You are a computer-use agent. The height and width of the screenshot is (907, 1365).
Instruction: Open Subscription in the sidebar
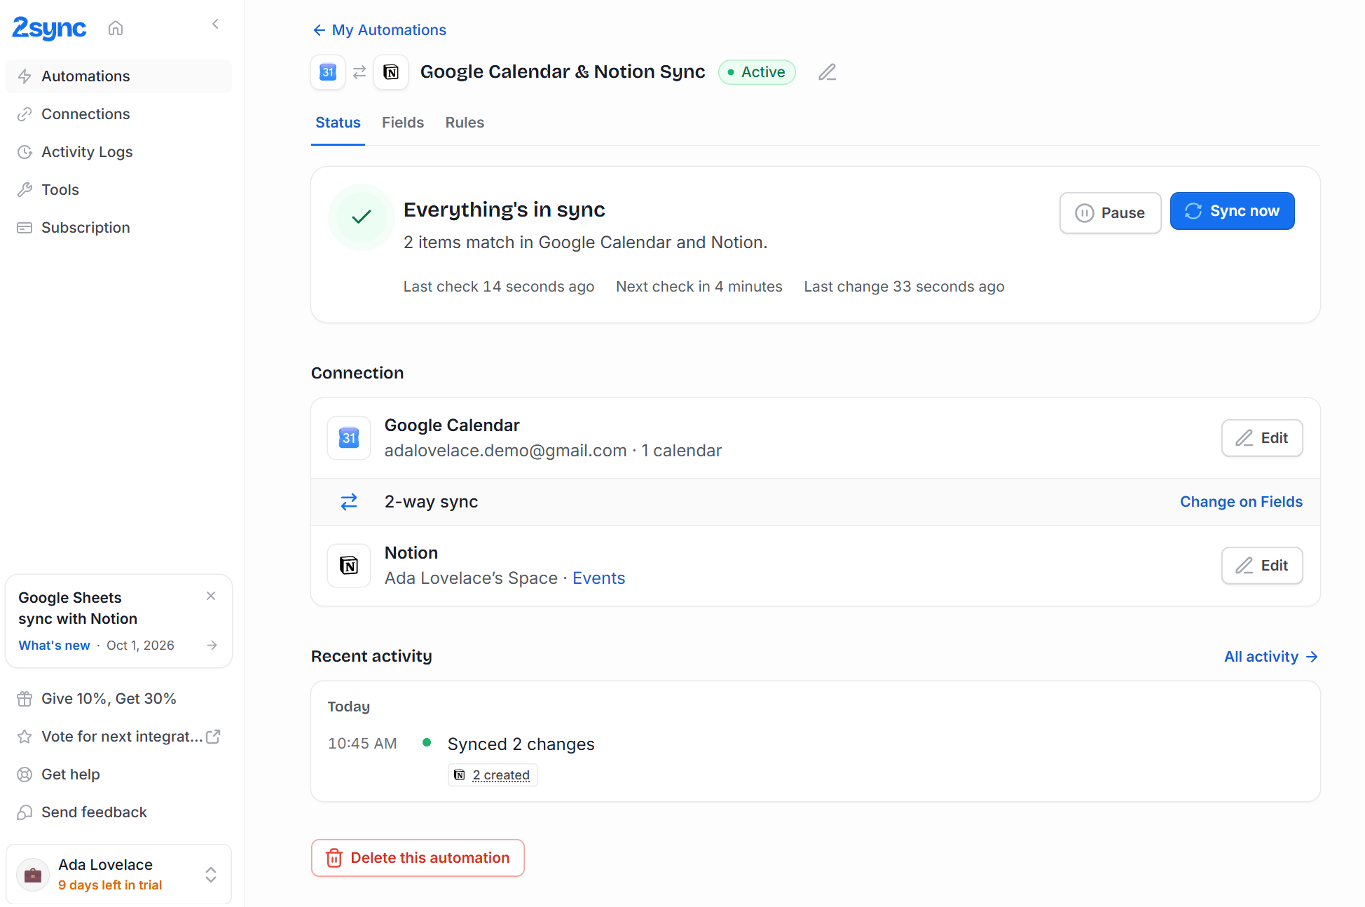118,228
